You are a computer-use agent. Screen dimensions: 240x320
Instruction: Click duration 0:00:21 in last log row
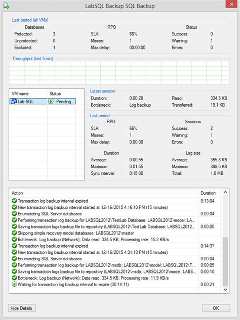click(207, 285)
